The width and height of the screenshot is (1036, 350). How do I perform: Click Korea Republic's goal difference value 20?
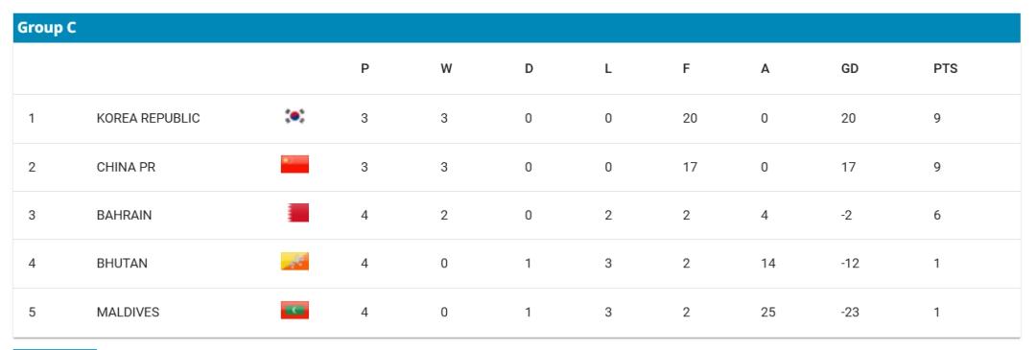(x=848, y=118)
